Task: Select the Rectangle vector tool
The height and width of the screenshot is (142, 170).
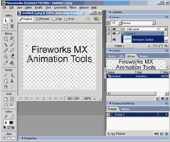Action: tap(6, 81)
